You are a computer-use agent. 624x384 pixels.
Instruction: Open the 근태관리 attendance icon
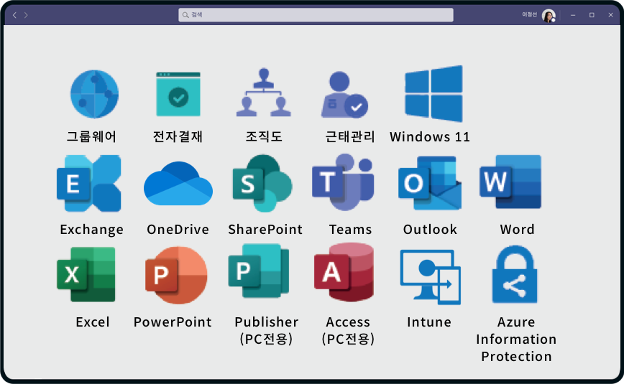tap(344, 95)
